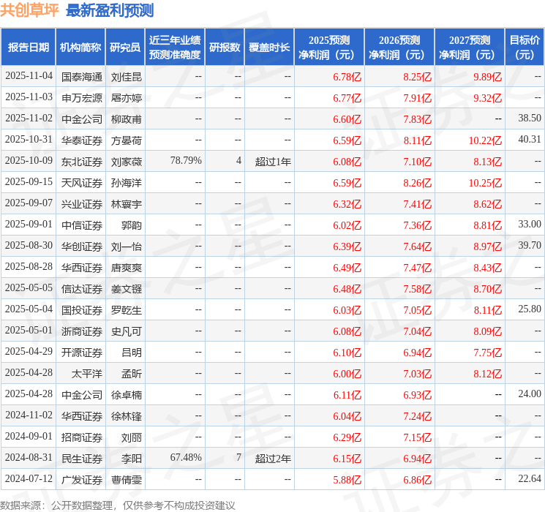Select the 2025预测净利润 header
This screenshot has width=545, height=512.
click(329, 48)
